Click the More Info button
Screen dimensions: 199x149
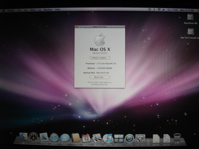pyautogui.click(x=99, y=77)
